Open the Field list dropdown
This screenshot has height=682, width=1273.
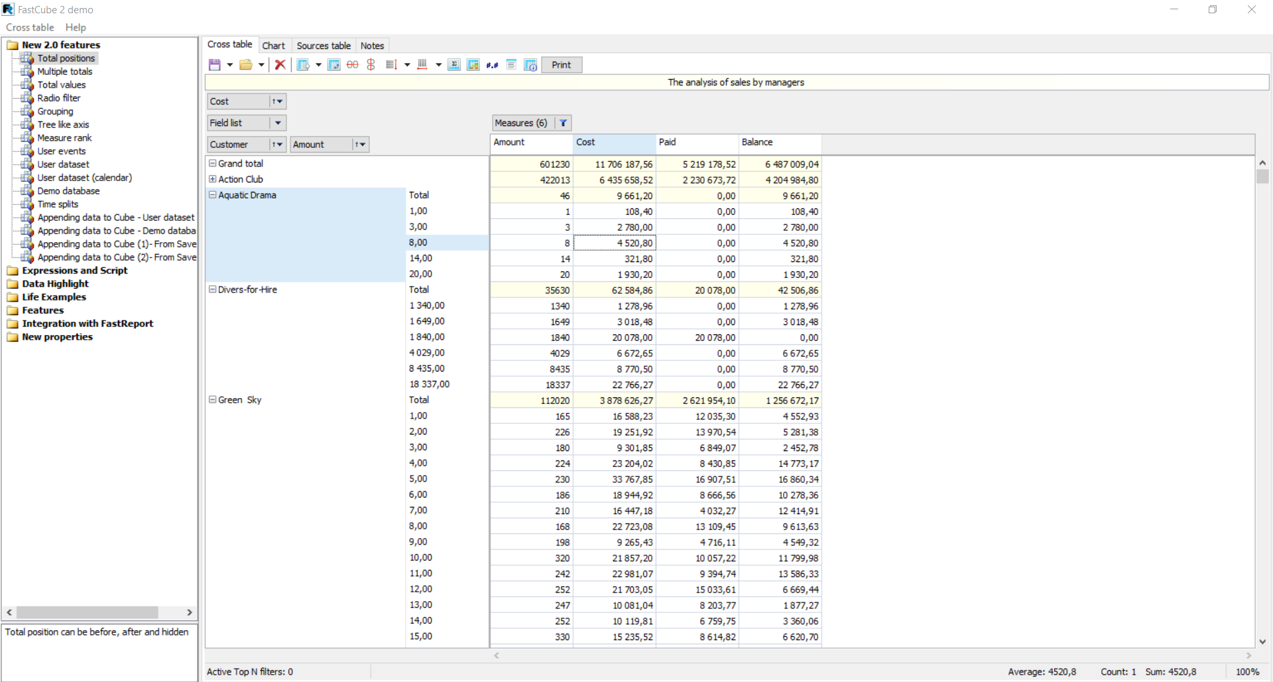pos(278,123)
